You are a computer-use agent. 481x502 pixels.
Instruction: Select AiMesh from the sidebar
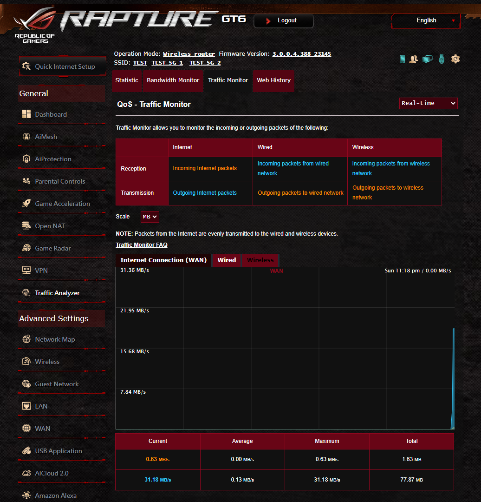47,136
